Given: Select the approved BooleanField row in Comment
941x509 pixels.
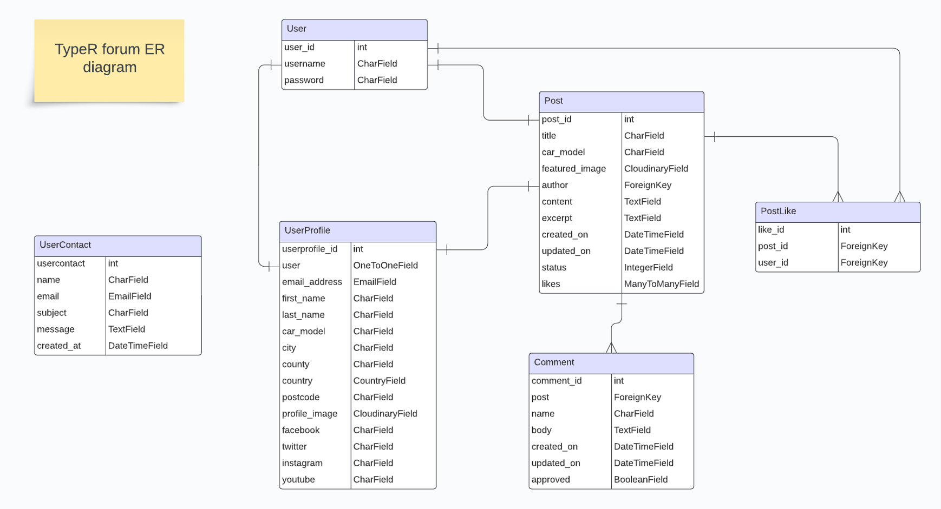Looking at the screenshot, I should (611, 479).
